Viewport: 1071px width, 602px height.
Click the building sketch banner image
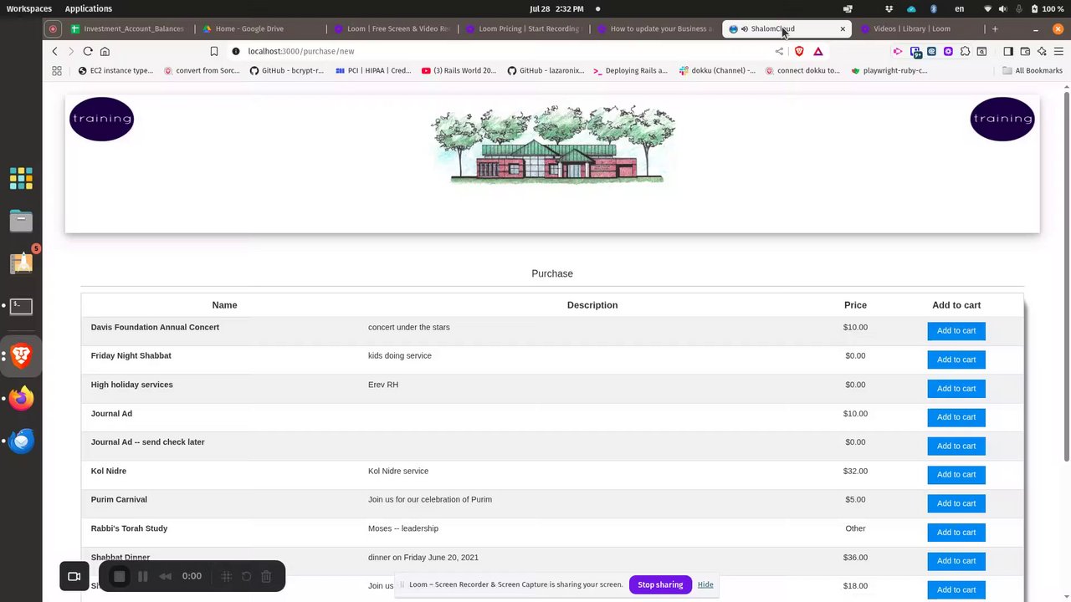point(552,144)
